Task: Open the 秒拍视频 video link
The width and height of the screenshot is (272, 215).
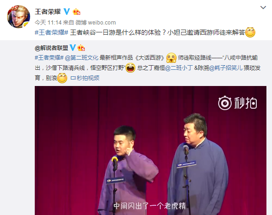Action: [88, 78]
